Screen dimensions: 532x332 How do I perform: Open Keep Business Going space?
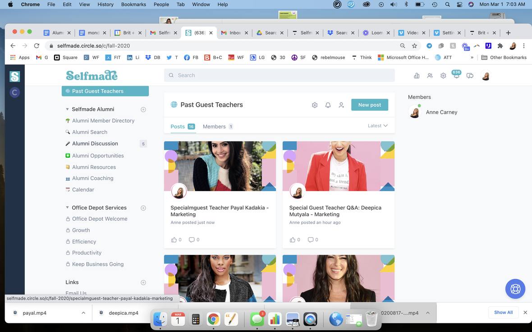pos(98,264)
